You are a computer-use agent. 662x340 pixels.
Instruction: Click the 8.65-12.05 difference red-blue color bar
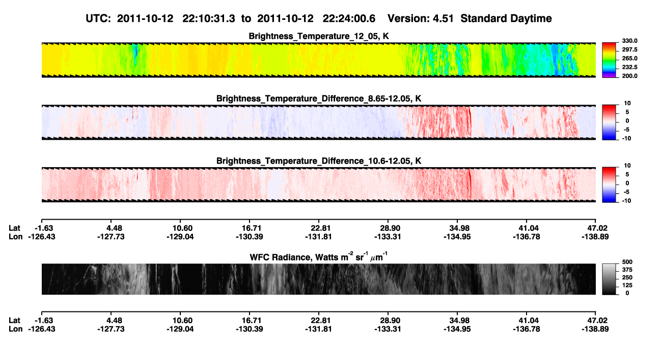tap(609, 122)
